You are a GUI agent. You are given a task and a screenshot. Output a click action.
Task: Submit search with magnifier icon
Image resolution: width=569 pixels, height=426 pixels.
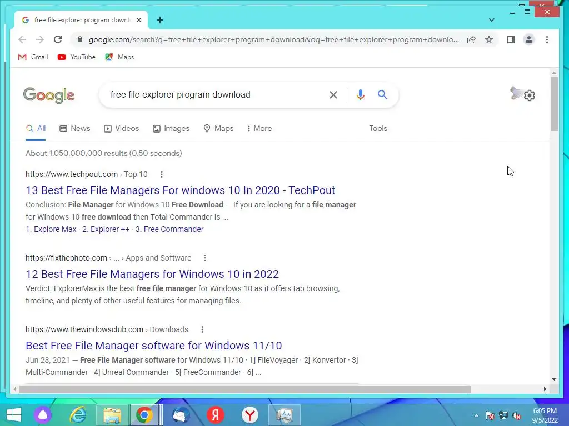pyautogui.click(x=382, y=94)
